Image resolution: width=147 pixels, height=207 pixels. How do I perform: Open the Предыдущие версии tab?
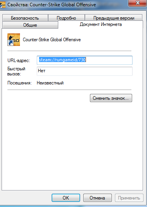[114, 18]
